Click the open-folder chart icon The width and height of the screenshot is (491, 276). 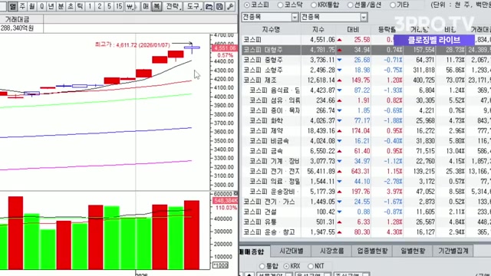tap(209, 7)
